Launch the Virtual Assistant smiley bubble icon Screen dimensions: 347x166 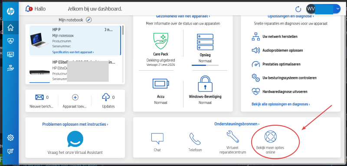click(75, 139)
